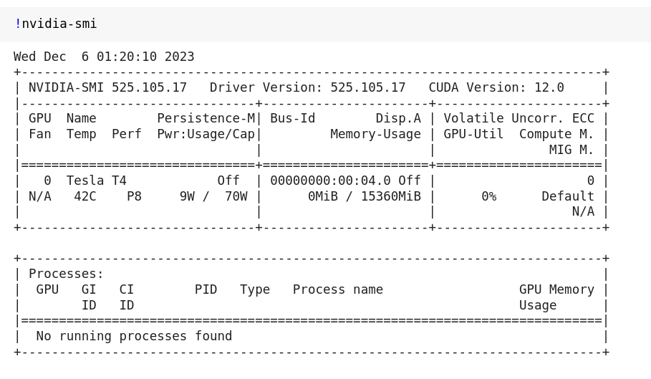The height and width of the screenshot is (379, 651).
Task: Click the GPU utilization value '0%'
Action: tap(489, 196)
